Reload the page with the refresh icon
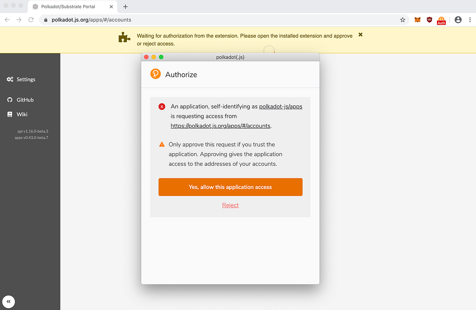Image resolution: width=476 pixels, height=310 pixels. click(x=31, y=20)
